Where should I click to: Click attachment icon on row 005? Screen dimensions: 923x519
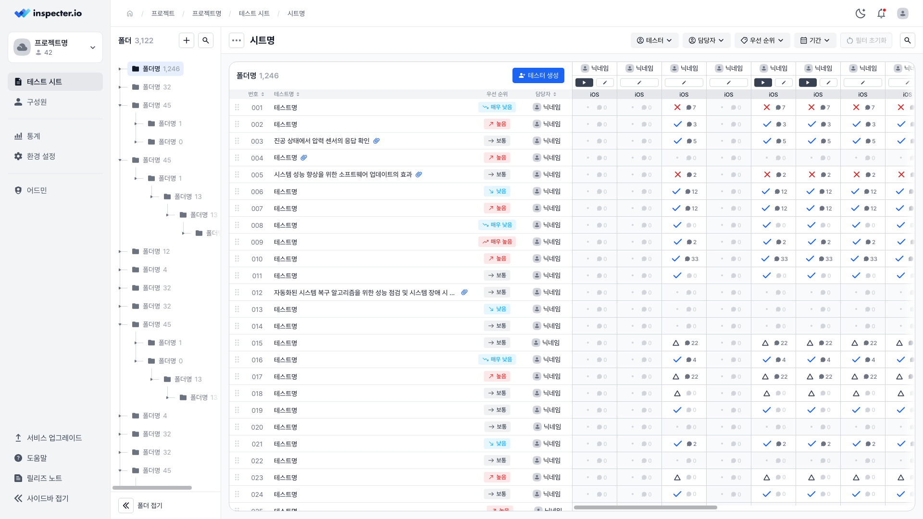419,174
